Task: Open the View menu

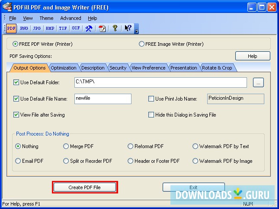Action: (28, 18)
